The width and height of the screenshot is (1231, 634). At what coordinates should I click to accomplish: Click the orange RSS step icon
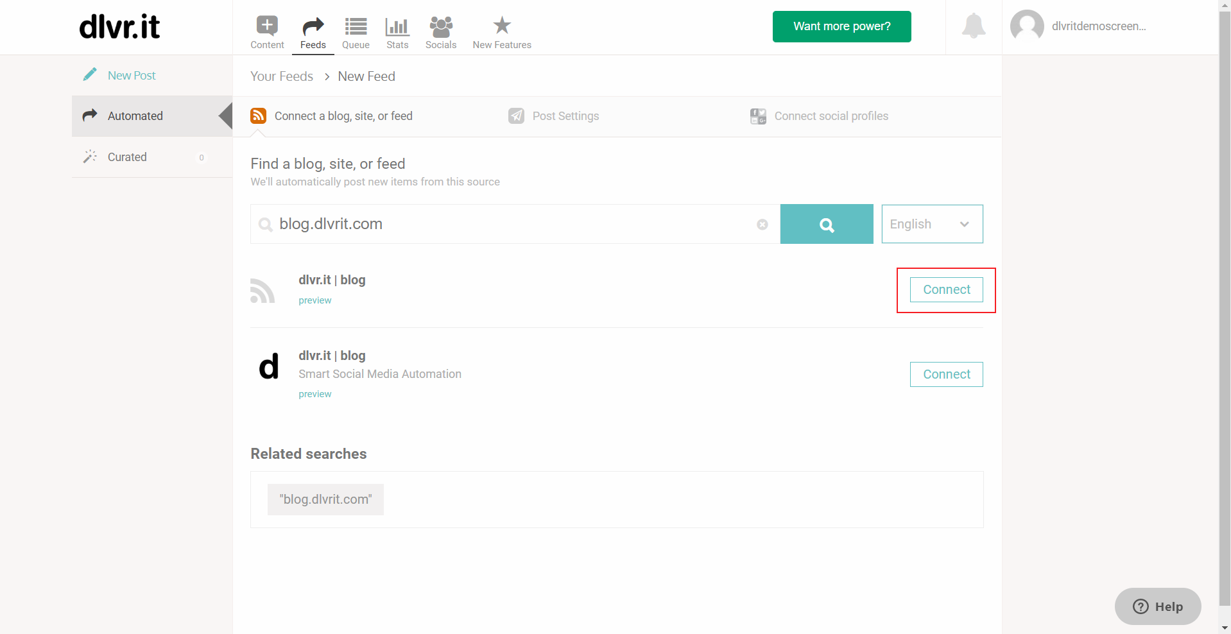[x=259, y=116]
